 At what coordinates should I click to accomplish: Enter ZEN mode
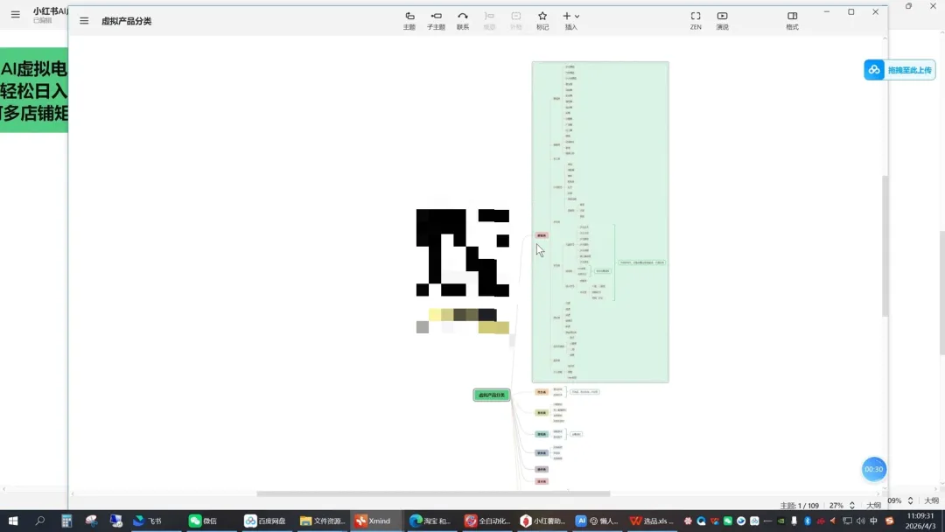[x=696, y=20]
